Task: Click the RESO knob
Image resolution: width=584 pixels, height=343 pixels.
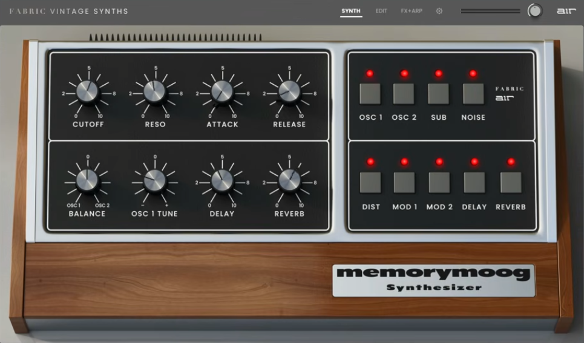Action: click(x=154, y=91)
